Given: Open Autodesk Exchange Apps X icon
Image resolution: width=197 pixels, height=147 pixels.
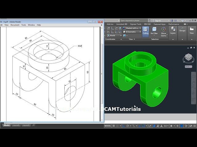Looking at the screenshot, I should click(172, 21).
